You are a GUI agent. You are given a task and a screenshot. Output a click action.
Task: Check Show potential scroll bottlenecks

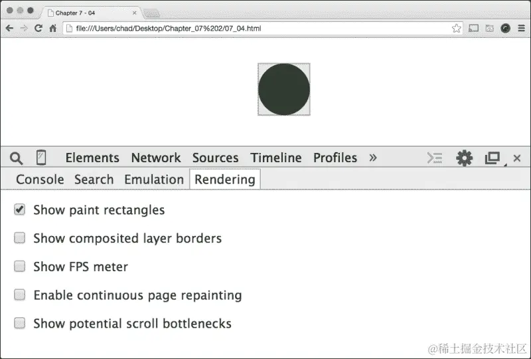19,323
